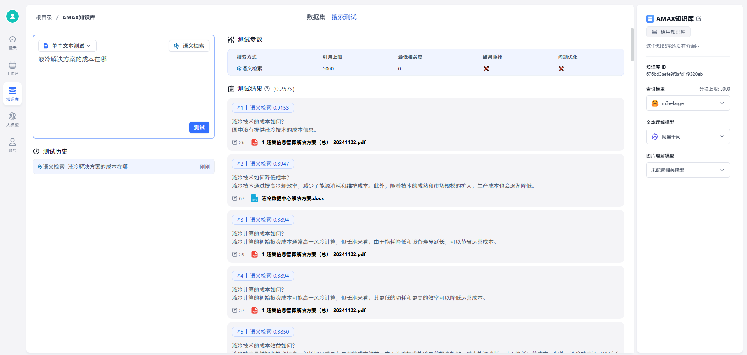The width and height of the screenshot is (747, 355).
Task: Click the results panel vertical scrollbar
Action: pos(632,45)
